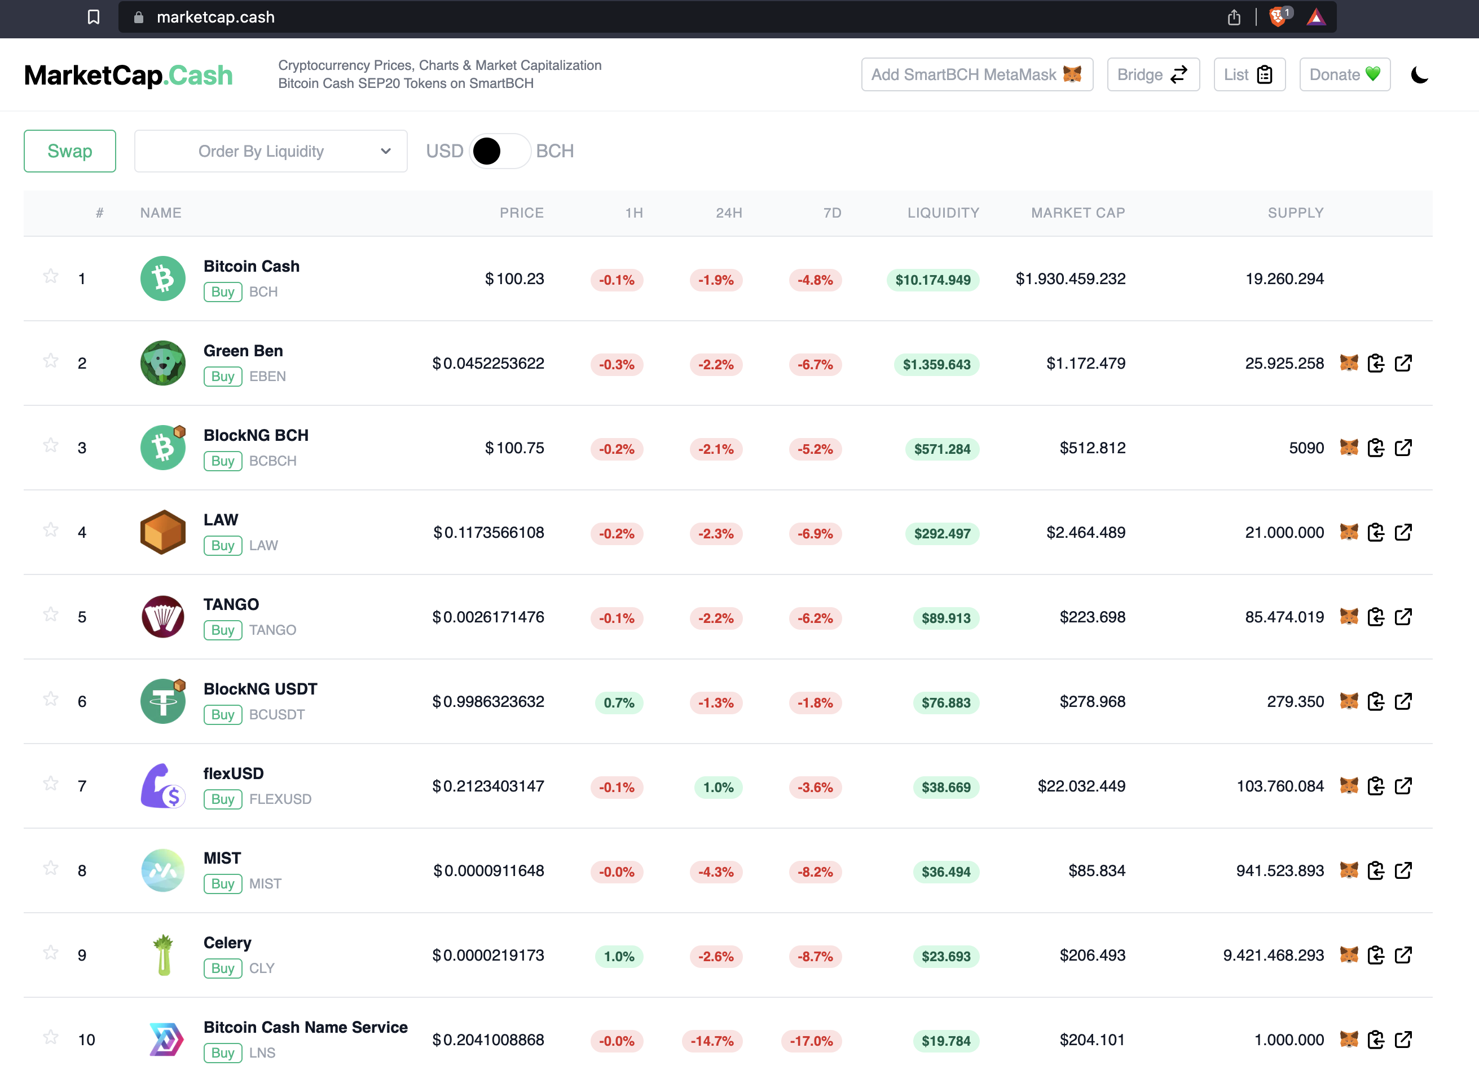This screenshot has height=1079, width=1479.
Task: Click Add SmartBCH MetaMask button
Action: [x=977, y=74]
